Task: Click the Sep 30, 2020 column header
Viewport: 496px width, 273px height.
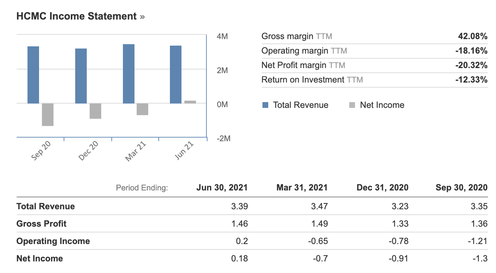Action: pos(462,188)
